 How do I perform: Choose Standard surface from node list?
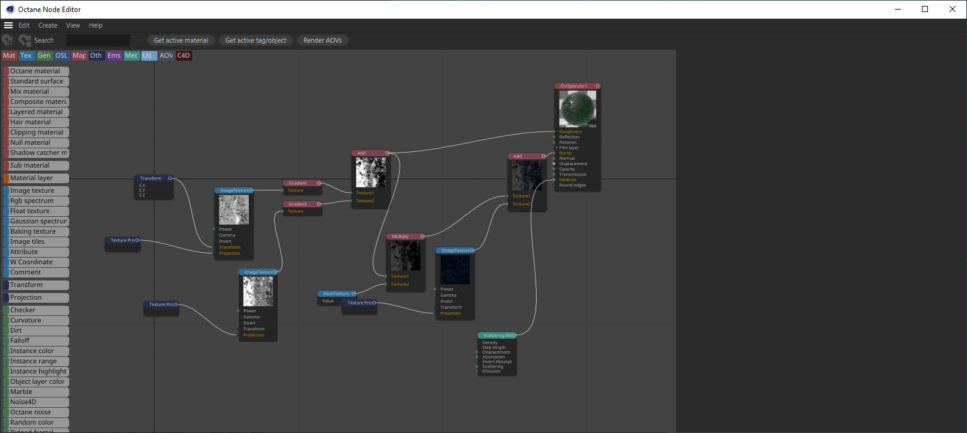tap(36, 81)
